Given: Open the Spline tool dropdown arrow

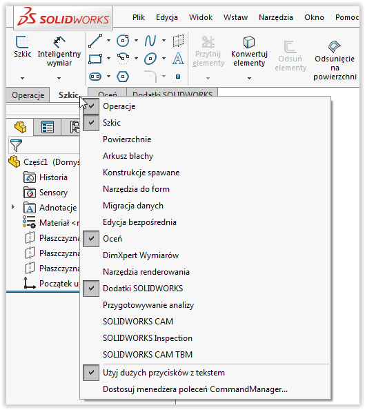Looking at the screenshot, I should point(164,41).
